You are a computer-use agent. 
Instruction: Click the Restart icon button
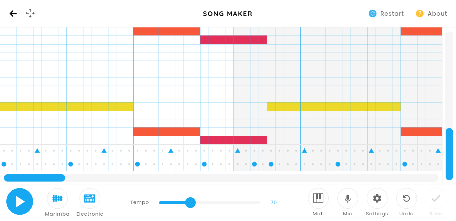(x=372, y=13)
